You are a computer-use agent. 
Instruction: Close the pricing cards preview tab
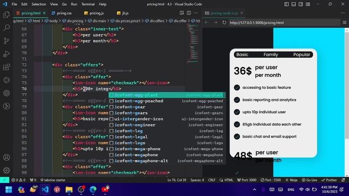pyautogui.click(x=242, y=13)
